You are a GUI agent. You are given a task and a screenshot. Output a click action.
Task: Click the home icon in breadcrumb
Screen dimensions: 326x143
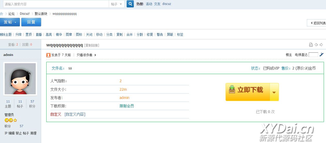(x=2, y=14)
